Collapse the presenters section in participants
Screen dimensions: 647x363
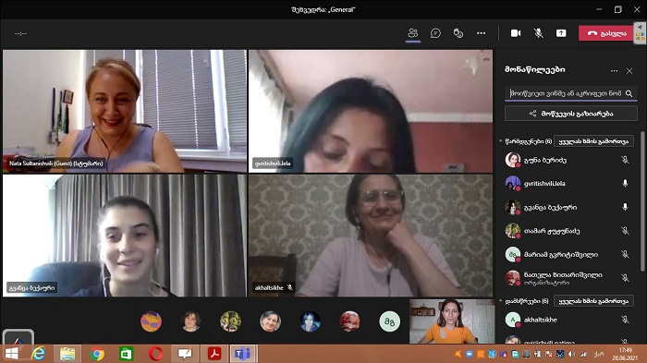coord(501,141)
